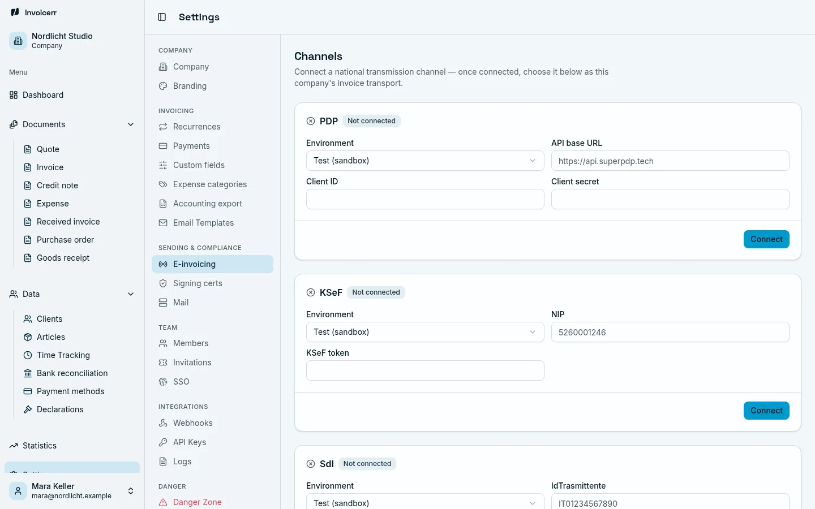Edit the NIP number field
Screen dimensions: 815x509
(670, 332)
